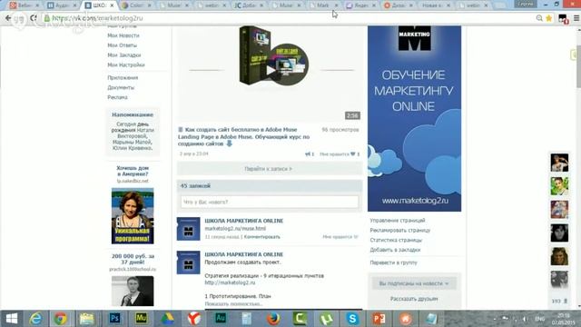Switch to the active ШКО... browser tab
The width and height of the screenshot is (581, 327).
[x=99, y=5]
